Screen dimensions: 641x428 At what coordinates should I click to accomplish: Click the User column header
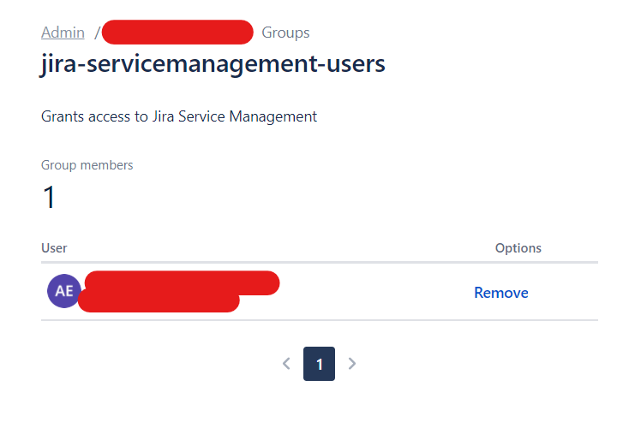[54, 248]
